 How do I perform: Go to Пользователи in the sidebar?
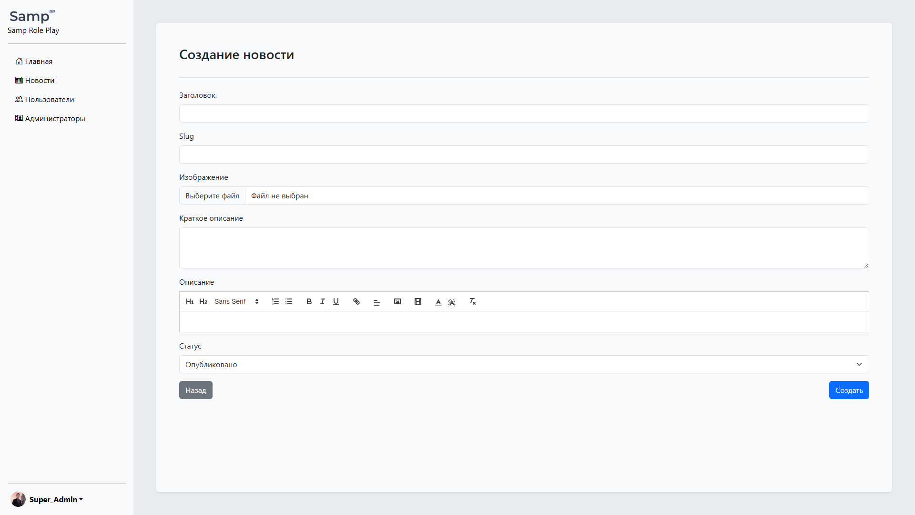[50, 99]
